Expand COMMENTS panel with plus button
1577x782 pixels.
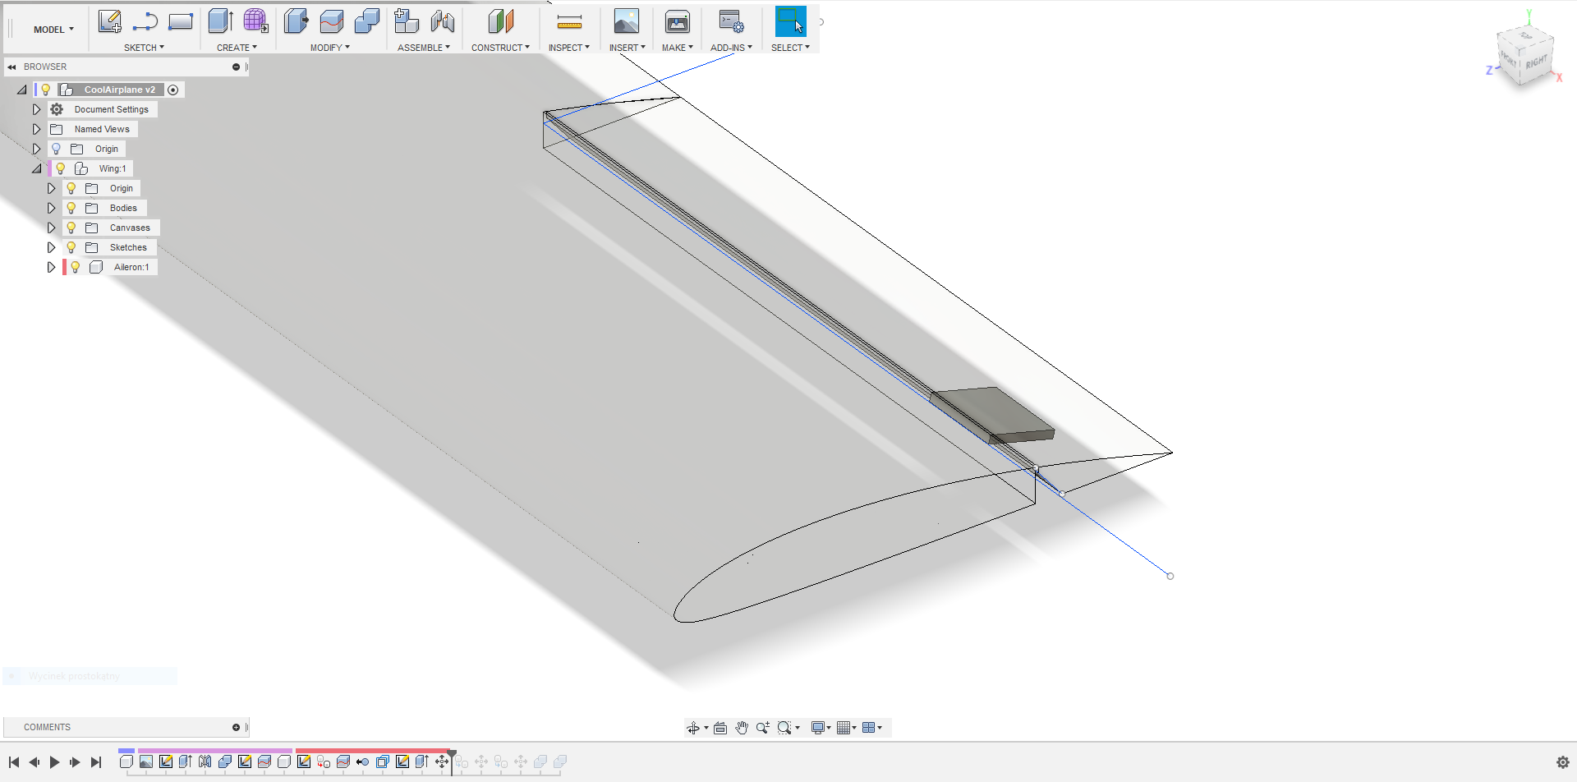click(x=236, y=728)
